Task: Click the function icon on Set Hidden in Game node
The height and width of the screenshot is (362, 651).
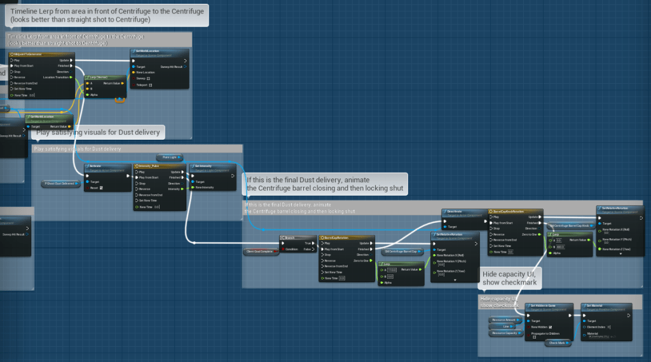Action: point(528,305)
